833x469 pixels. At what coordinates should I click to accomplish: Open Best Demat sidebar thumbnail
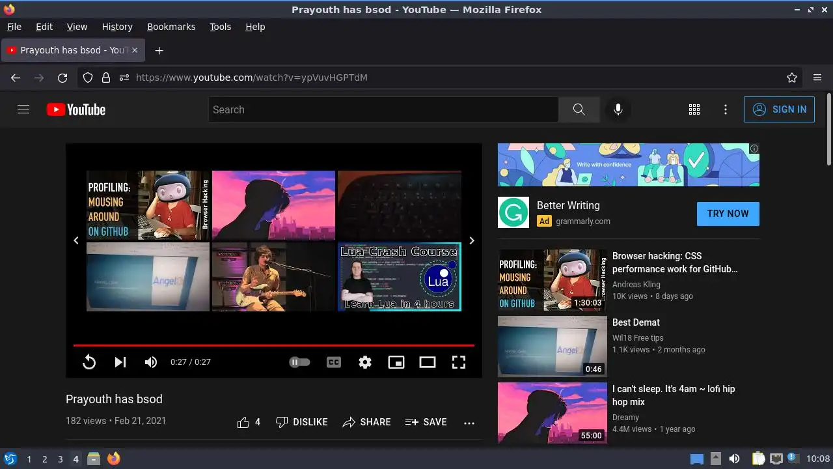[553, 347]
